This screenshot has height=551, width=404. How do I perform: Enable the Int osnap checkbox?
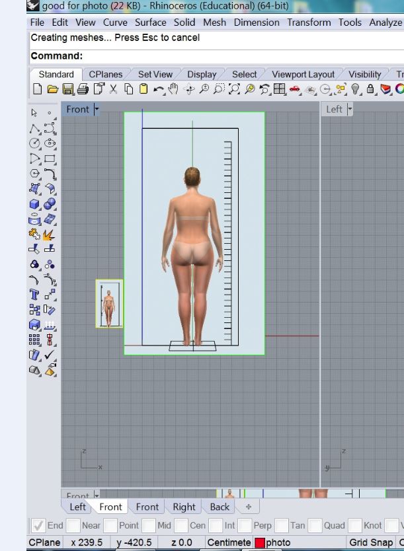(216, 526)
